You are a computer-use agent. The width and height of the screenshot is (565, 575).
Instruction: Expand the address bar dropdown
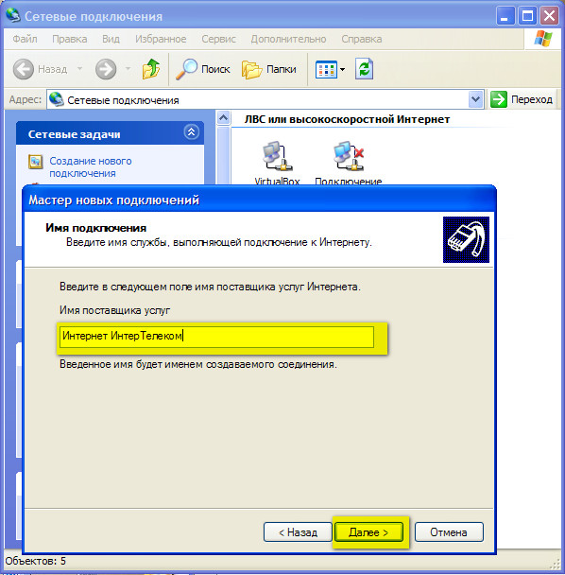tap(475, 99)
